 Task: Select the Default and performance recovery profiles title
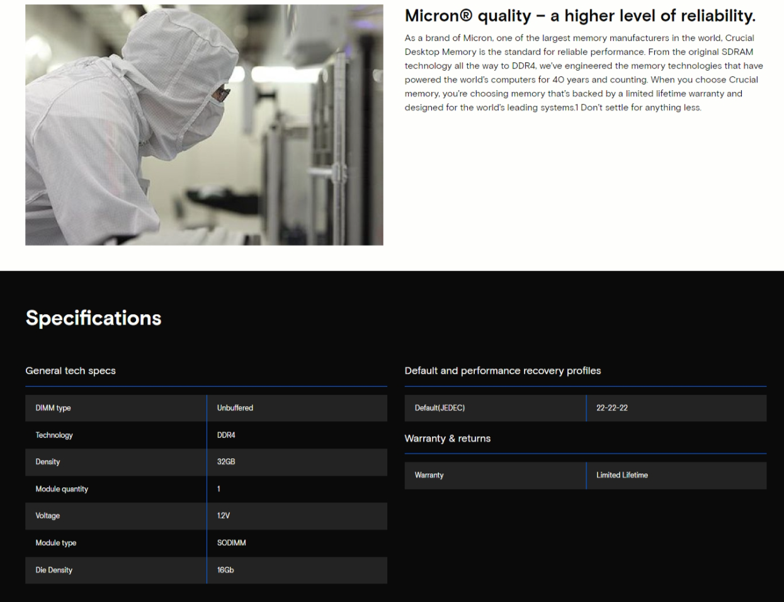[x=503, y=370]
